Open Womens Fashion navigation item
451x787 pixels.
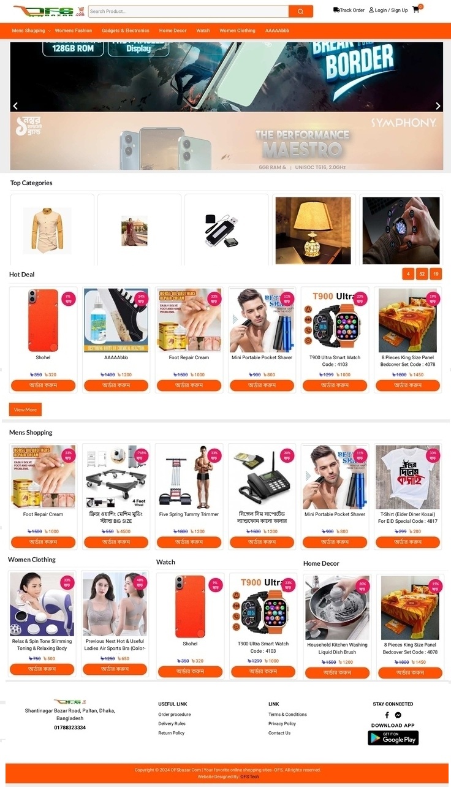click(74, 31)
